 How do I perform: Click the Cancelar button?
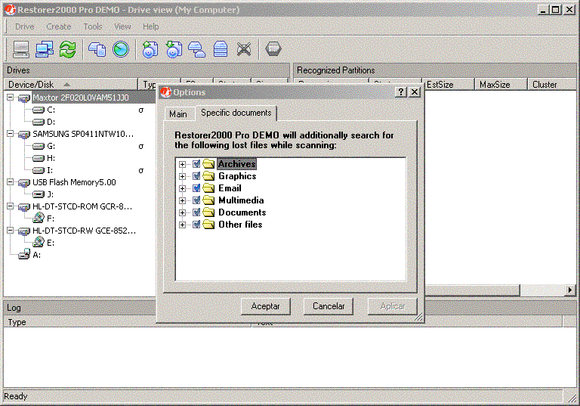click(329, 306)
